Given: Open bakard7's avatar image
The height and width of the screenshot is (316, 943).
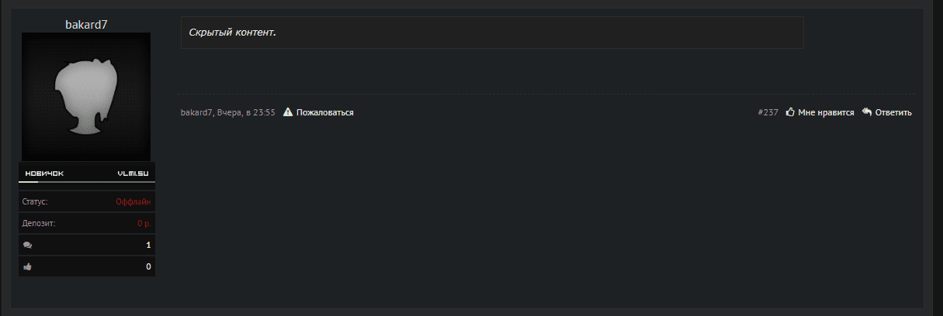Looking at the screenshot, I should coord(86,97).
